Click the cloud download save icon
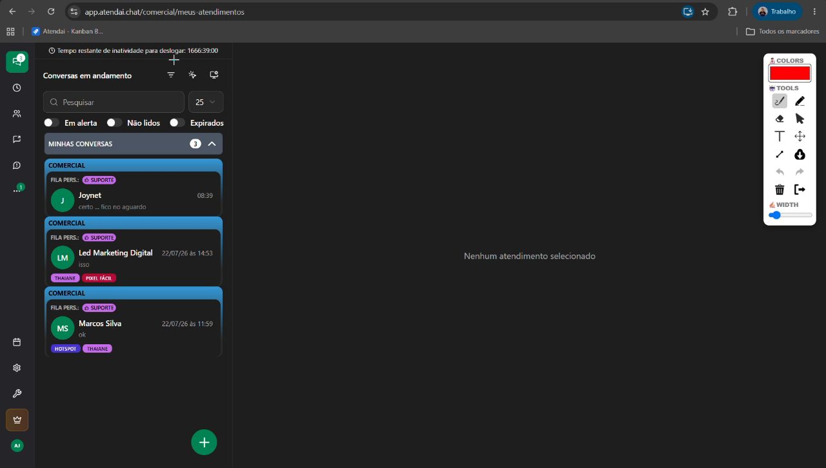The image size is (826, 468). click(800, 154)
